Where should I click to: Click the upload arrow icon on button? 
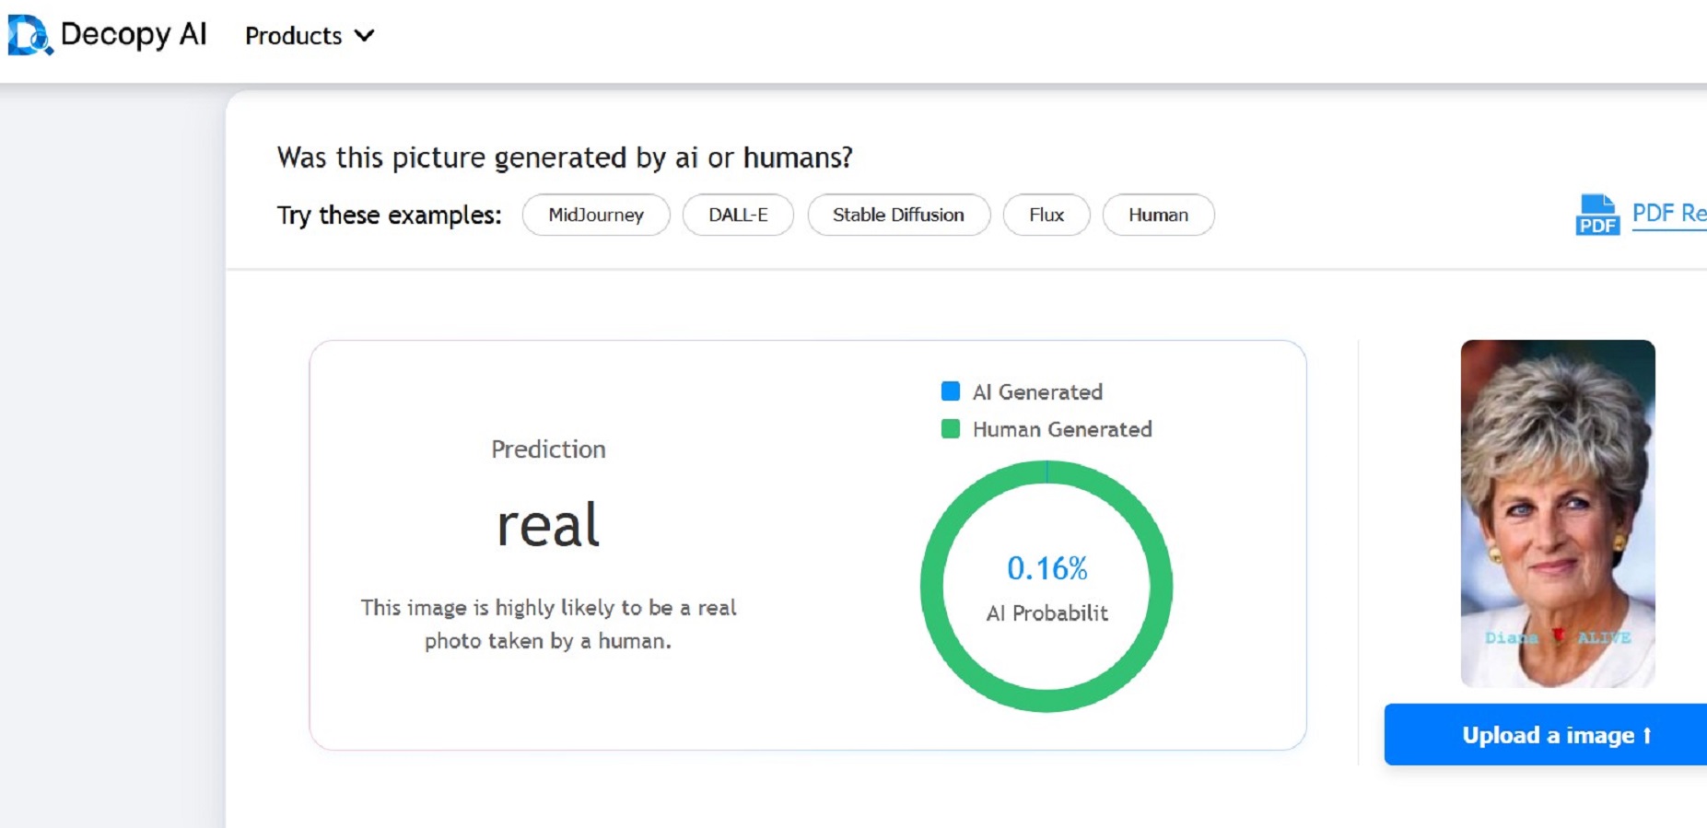(x=1647, y=735)
